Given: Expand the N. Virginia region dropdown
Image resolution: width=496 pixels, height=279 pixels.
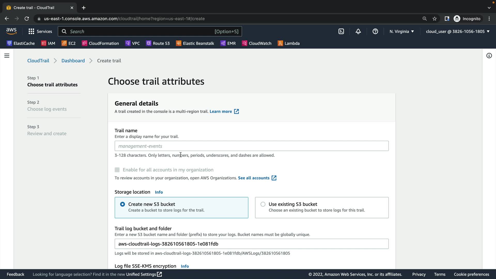Looking at the screenshot, I should point(401,32).
